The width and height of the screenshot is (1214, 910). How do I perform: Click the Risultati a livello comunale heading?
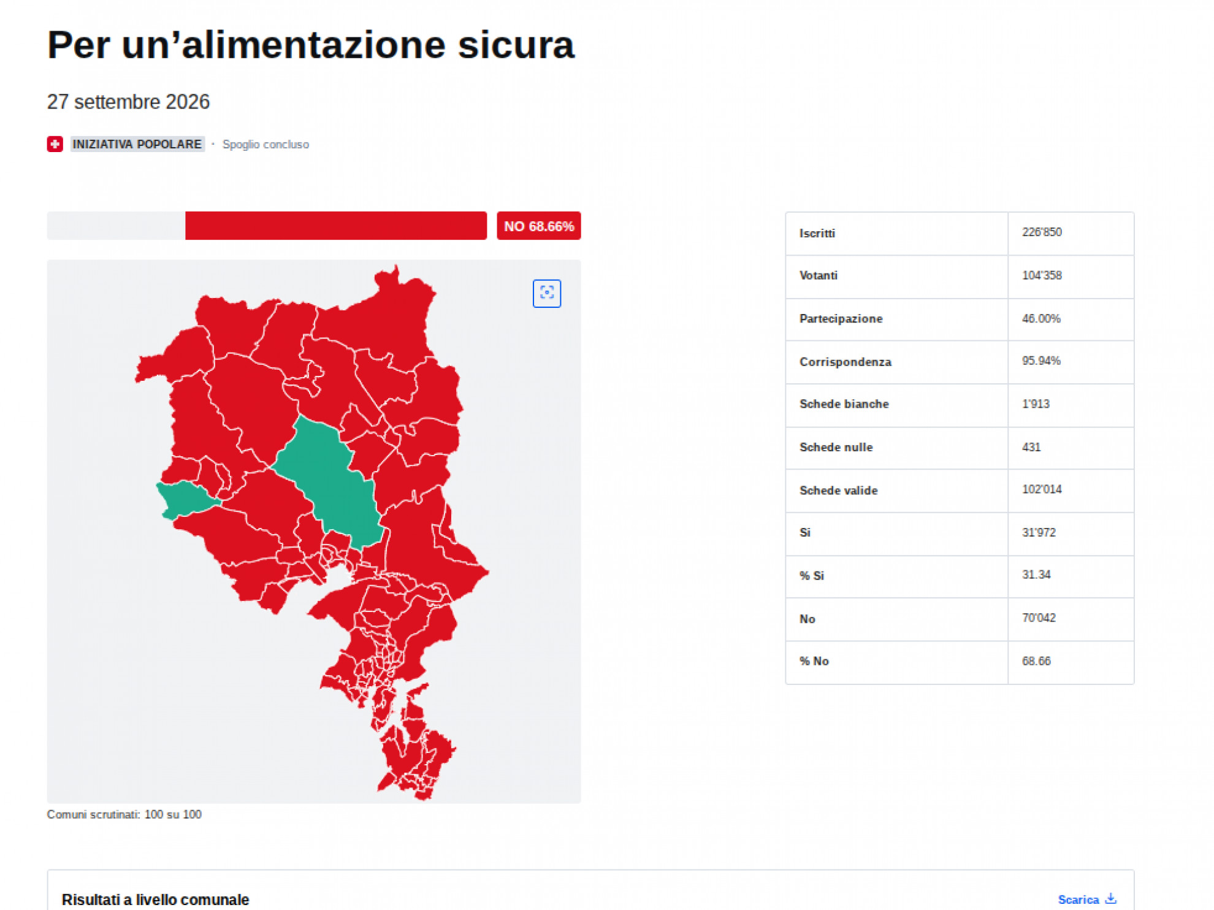155,900
